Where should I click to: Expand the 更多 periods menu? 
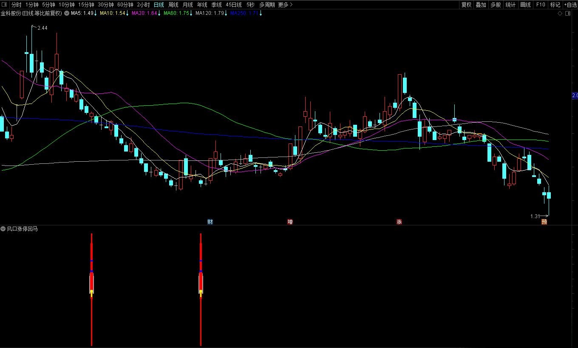point(285,5)
